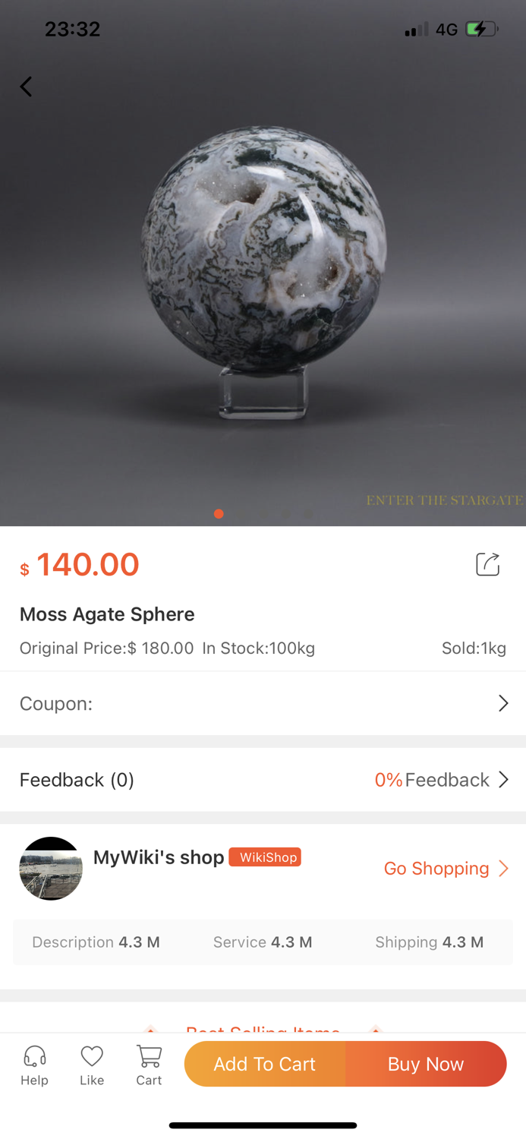View Best Selling Items section
This screenshot has height=1139, width=526.
pos(263,1030)
